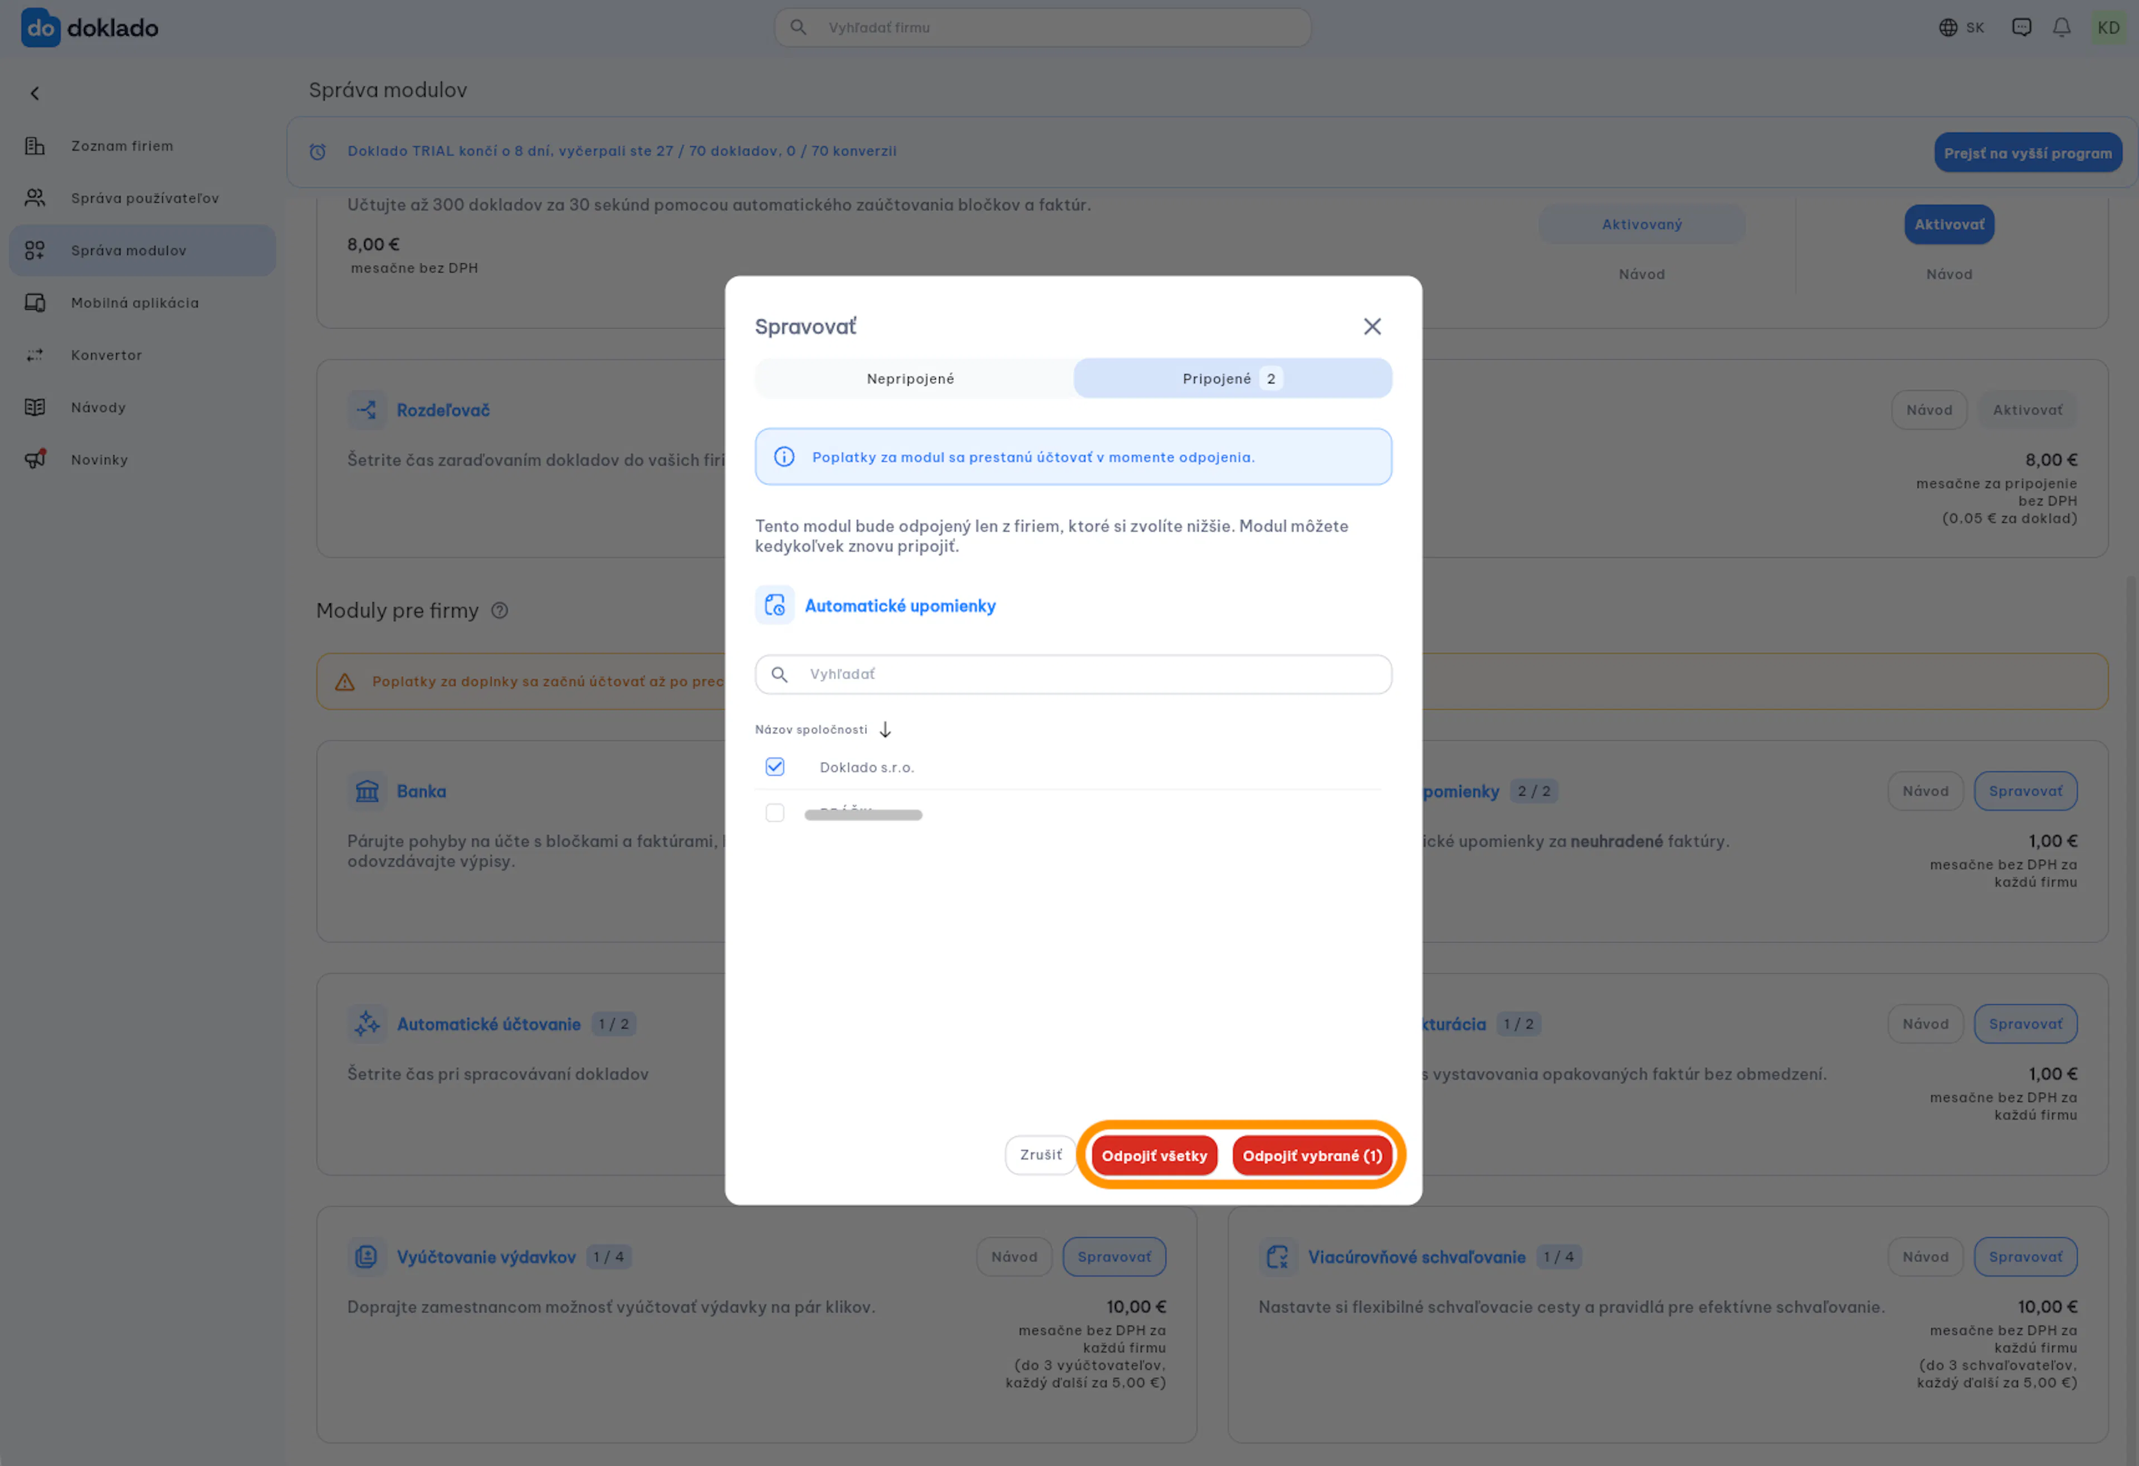
Task: Click Spravovať on upomienky 2/2 card
Action: [2026, 791]
